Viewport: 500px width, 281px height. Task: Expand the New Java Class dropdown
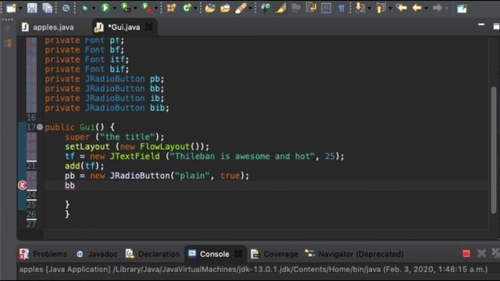coord(196,9)
